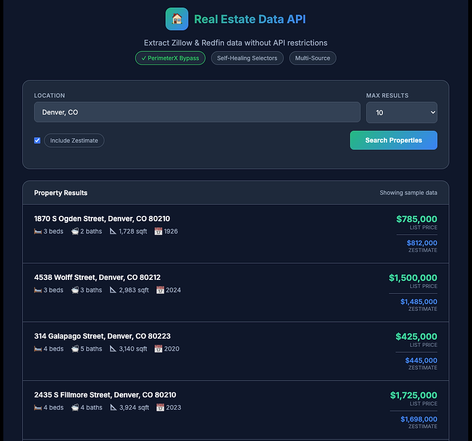
Task: Click the Multi-Source badge
Action: tap(313, 58)
